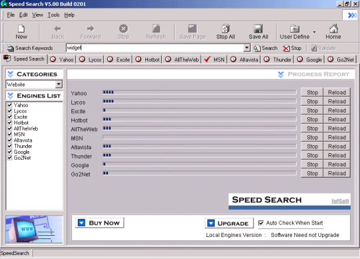Click the Stop All toolbar icon
The width and height of the screenshot is (360, 259).
[x=225, y=29]
